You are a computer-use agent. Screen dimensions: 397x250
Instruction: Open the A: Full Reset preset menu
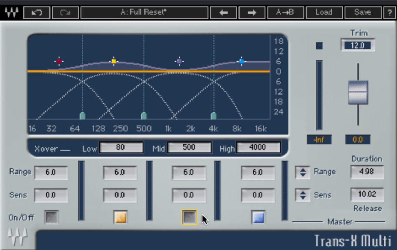point(144,12)
